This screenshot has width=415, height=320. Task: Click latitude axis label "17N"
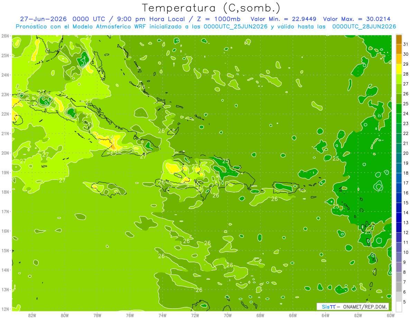pos(5,211)
